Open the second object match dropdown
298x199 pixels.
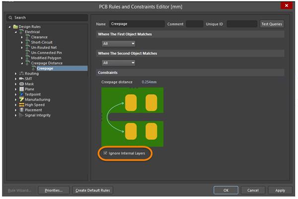click(x=118, y=63)
